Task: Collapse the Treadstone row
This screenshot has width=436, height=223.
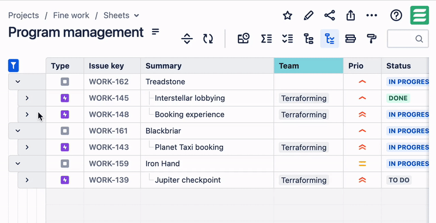Action: pos(18,82)
